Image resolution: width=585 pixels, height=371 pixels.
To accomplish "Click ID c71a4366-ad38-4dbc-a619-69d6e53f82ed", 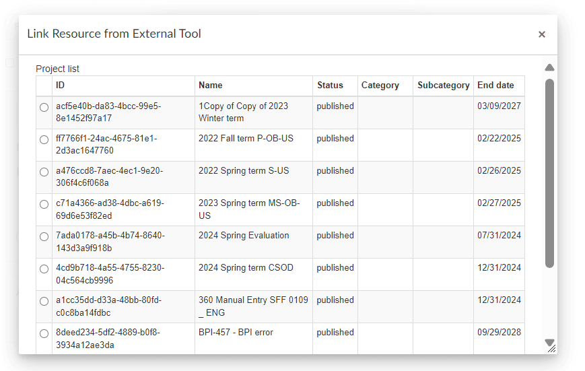I will [110, 209].
